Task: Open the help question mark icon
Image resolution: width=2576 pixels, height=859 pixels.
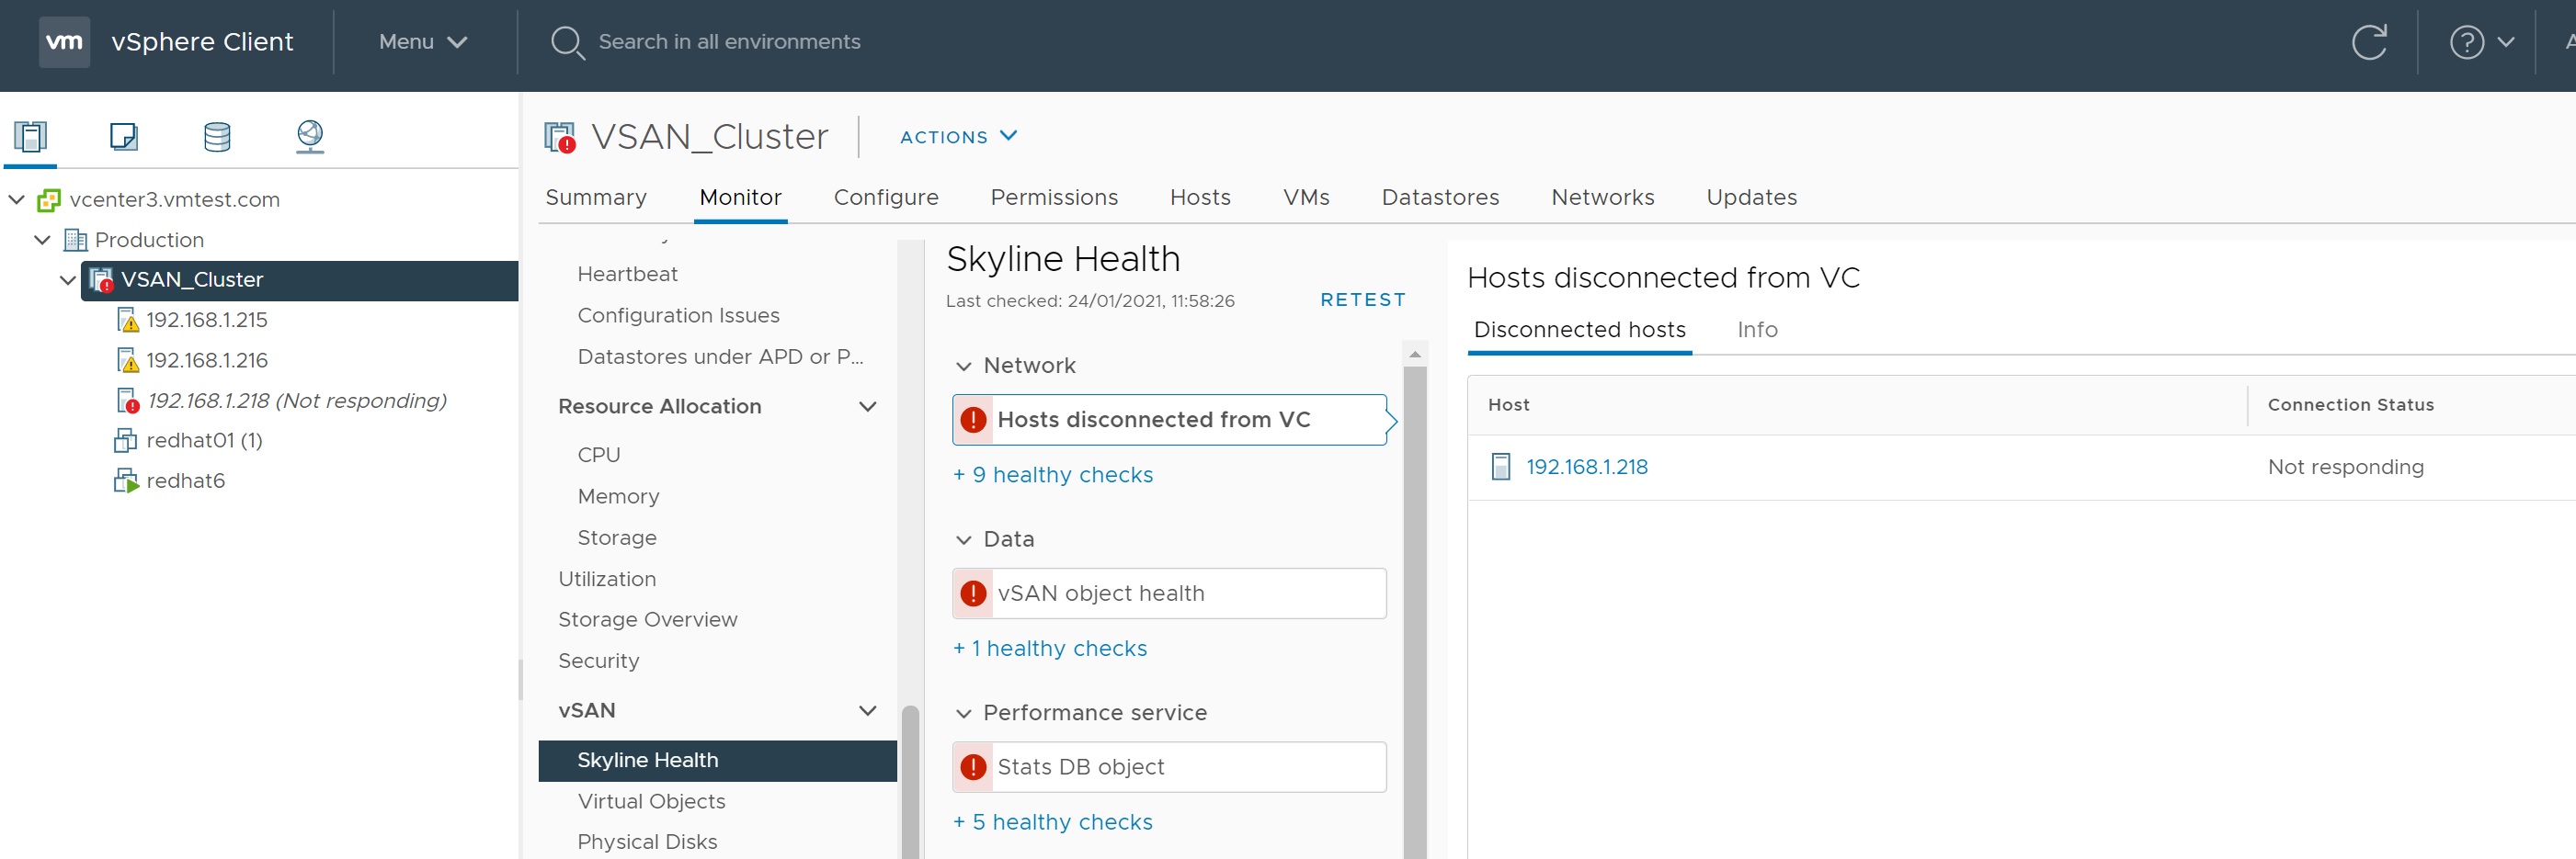Action: pos(2466,42)
